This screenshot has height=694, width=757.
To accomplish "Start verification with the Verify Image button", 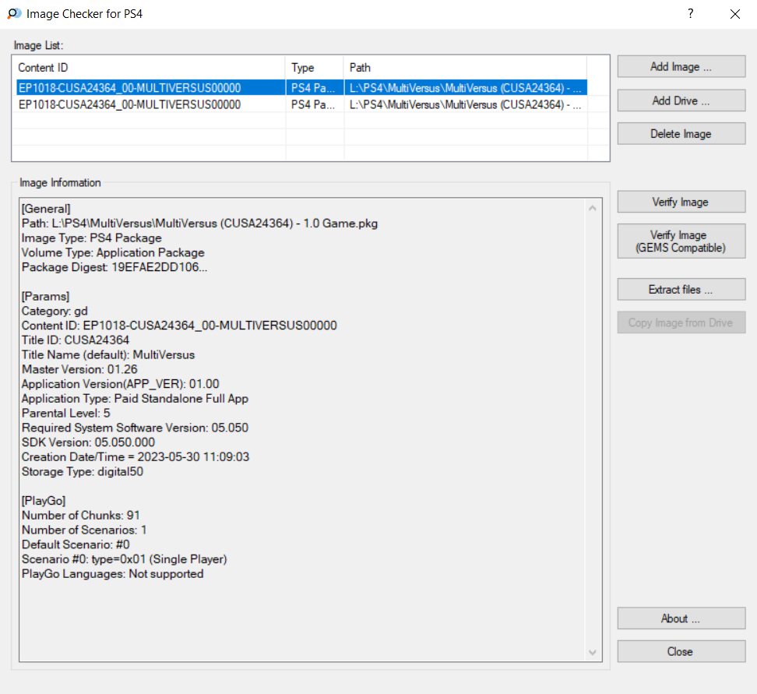I will click(x=681, y=202).
